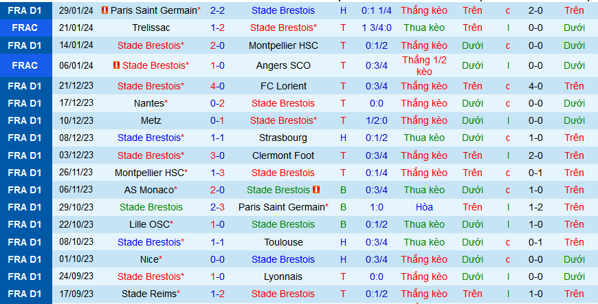Click FRA D1 label in the 17/12/23 row
598x304 pixels.
(25, 103)
